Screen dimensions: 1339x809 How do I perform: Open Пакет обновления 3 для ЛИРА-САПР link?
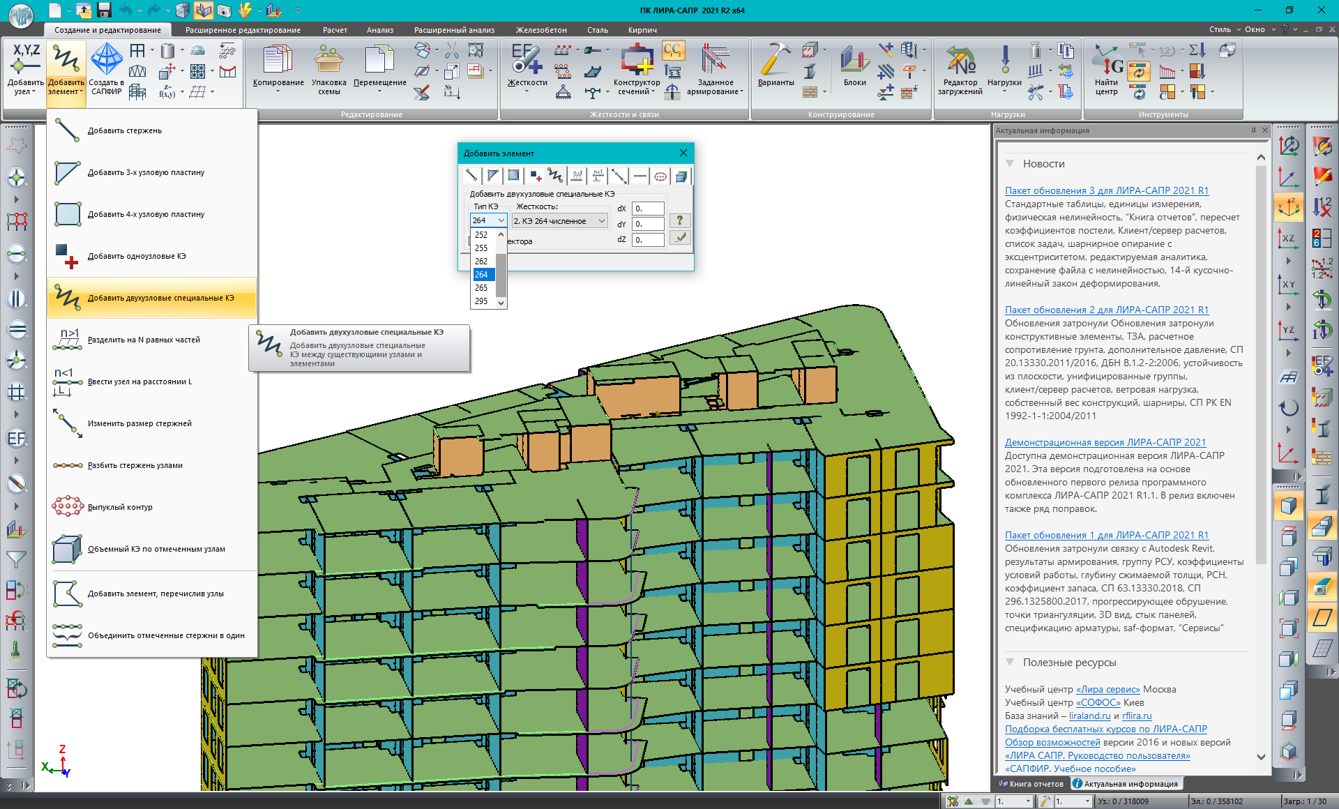[x=1106, y=190]
